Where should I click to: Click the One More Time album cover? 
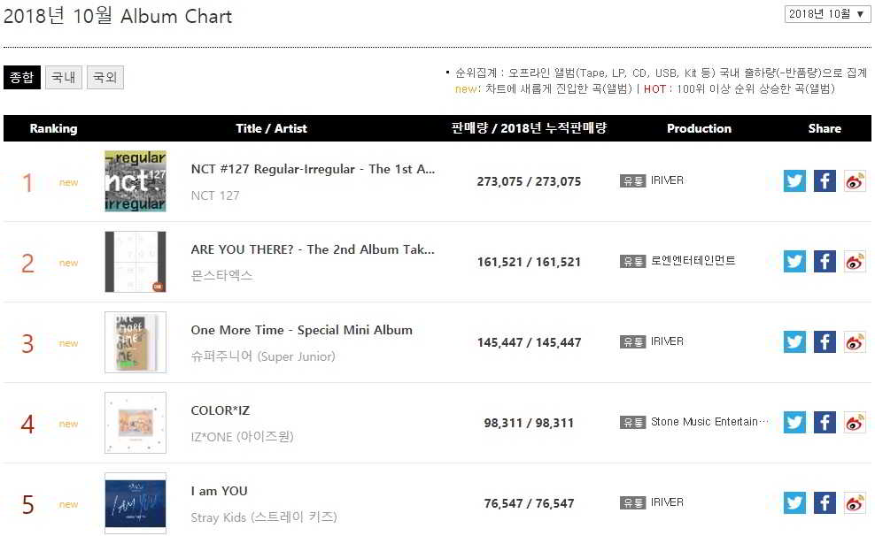pos(135,342)
